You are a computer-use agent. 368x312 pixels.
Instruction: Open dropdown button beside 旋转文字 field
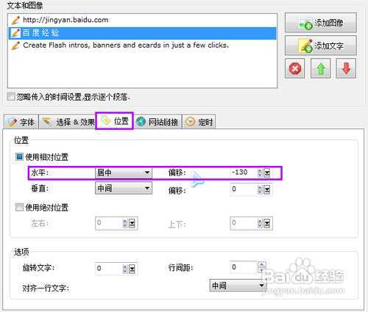point(132,269)
